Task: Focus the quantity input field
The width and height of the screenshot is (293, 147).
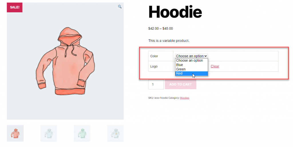Action: click(x=156, y=84)
